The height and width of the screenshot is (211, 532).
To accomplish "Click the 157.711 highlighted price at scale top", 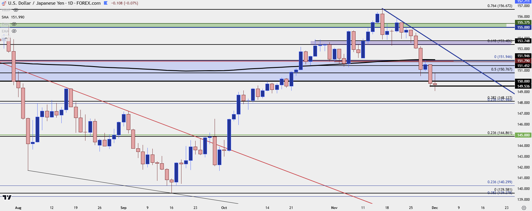I will [x=523, y=1].
